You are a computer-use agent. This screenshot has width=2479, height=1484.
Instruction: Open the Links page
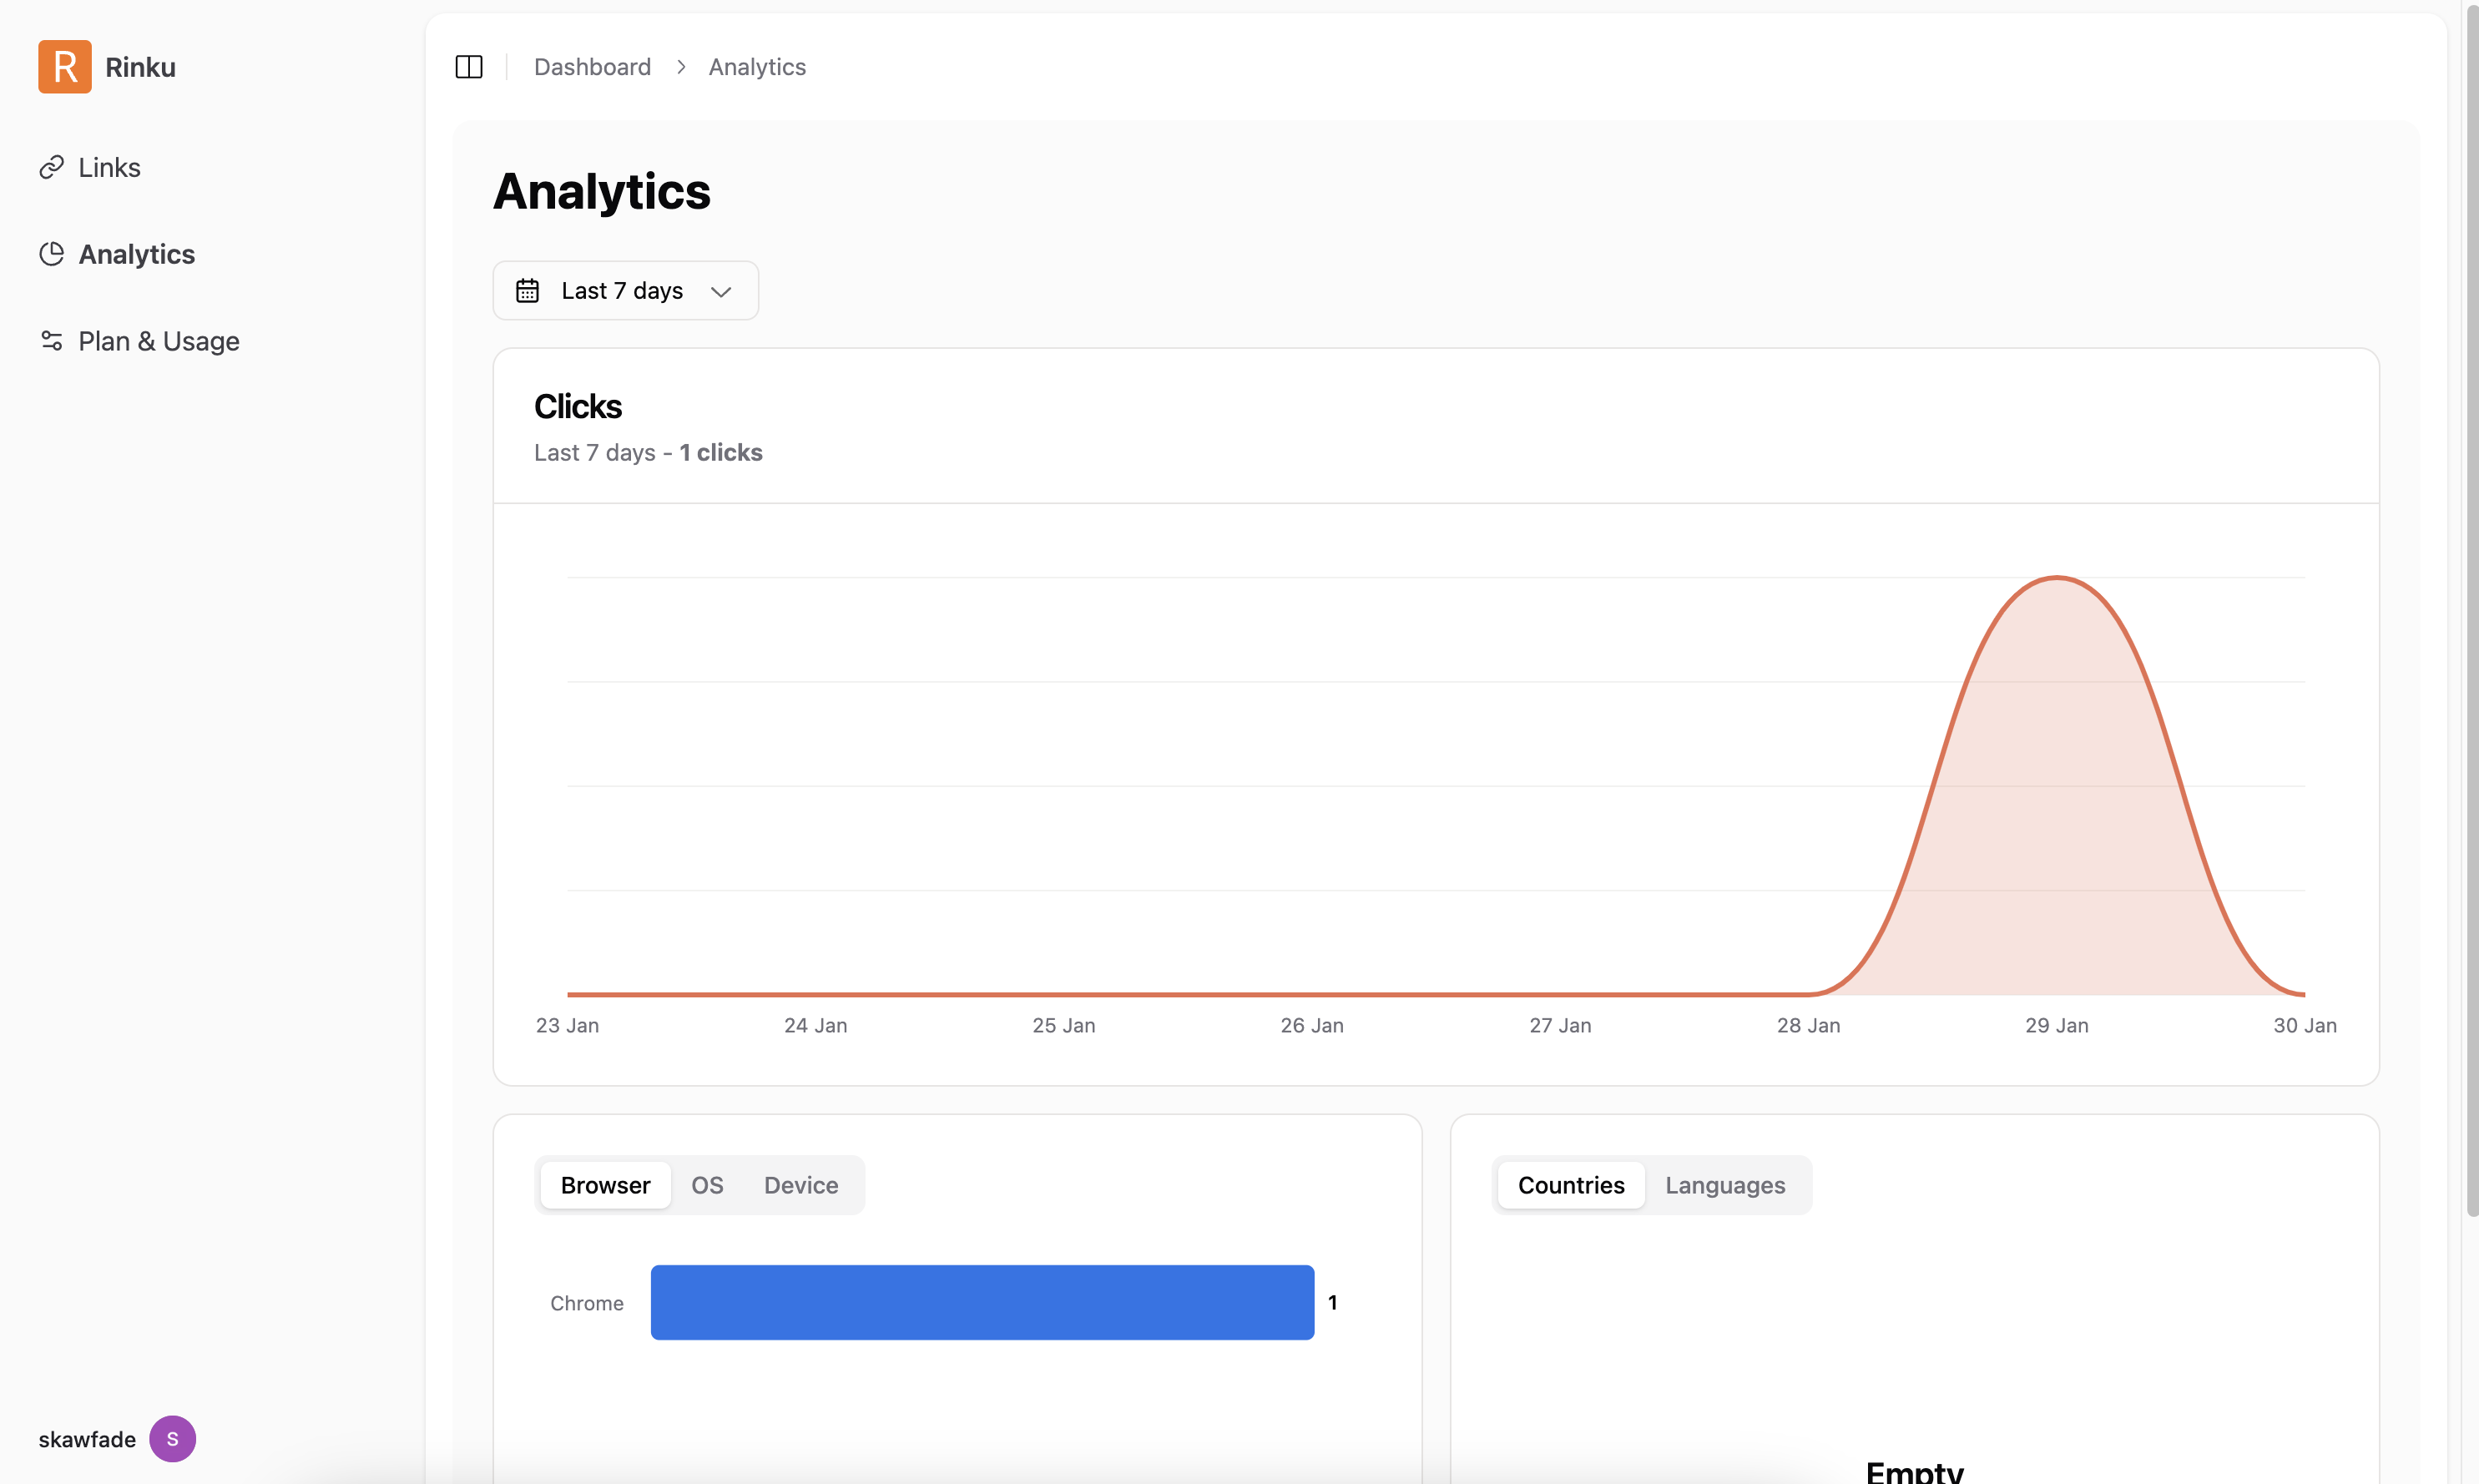tap(110, 167)
